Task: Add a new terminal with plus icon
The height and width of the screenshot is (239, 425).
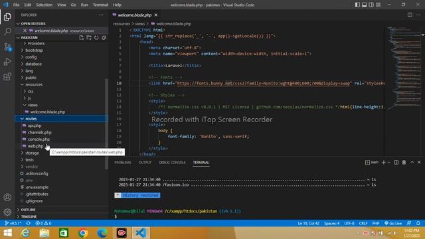Action: click(x=384, y=162)
